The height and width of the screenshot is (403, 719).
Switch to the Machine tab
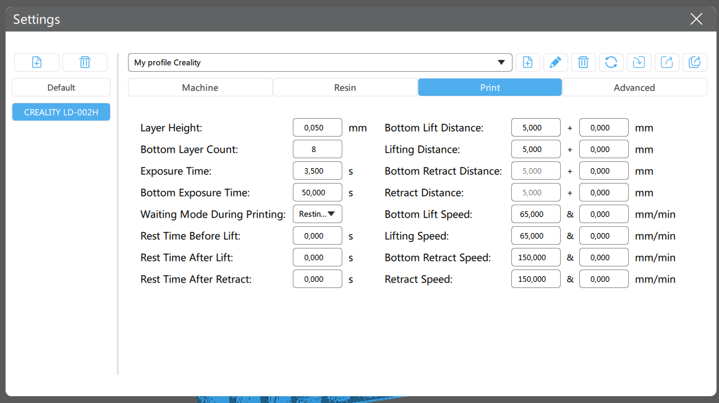click(200, 87)
